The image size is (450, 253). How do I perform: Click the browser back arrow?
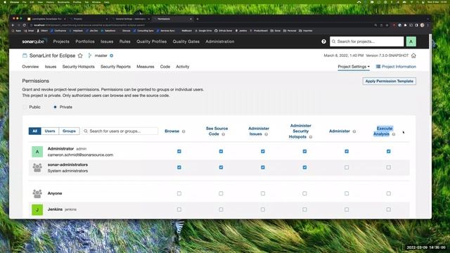(13, 25)
